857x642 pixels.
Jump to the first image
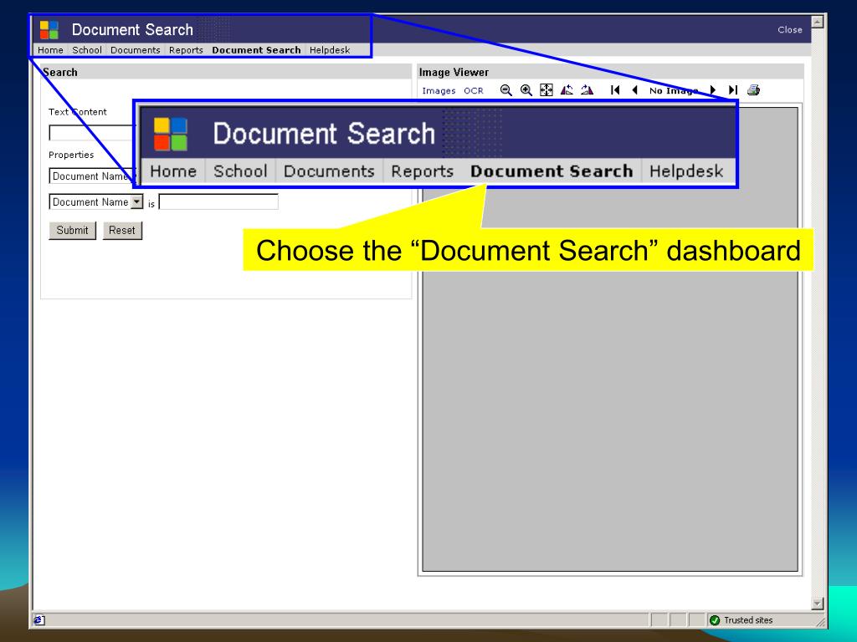(x=615, y=90)
